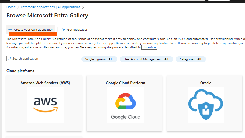Click the Cloud platforms heading

coord(20,71)
